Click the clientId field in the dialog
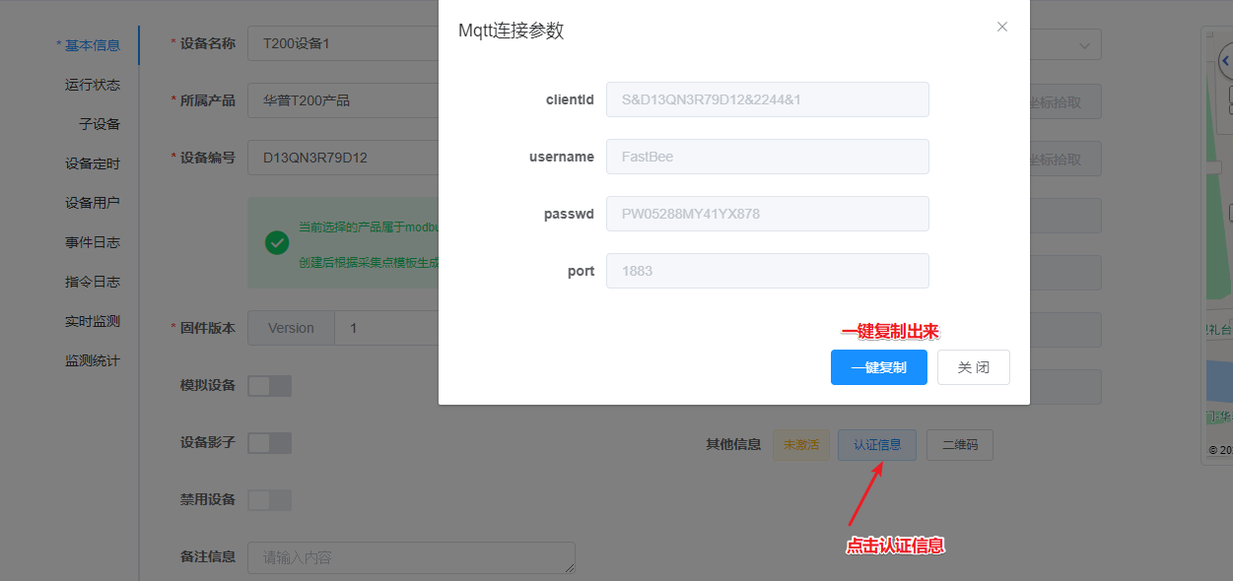Viewport: 1233px width, 581px height. (767, 99)
